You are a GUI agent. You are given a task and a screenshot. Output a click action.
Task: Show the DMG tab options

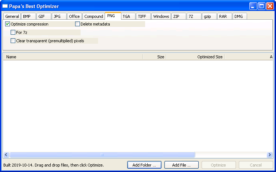238,16
